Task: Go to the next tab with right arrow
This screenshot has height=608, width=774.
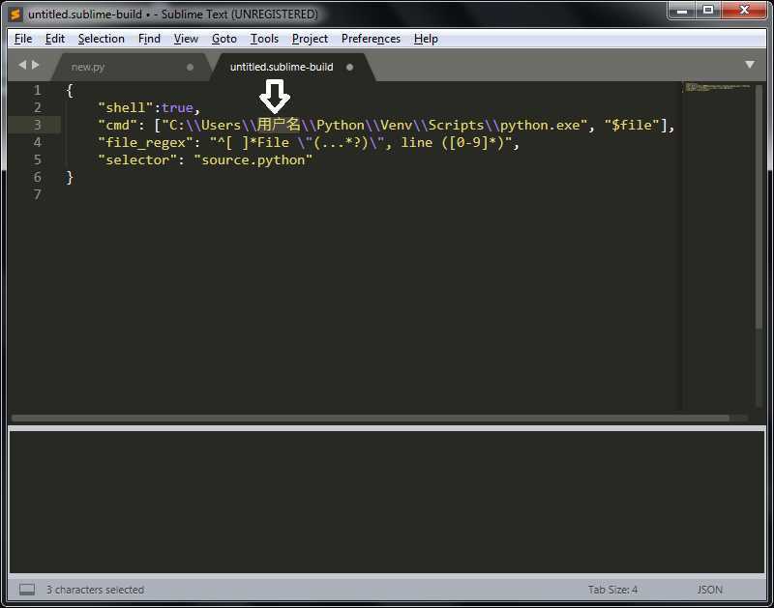Action: pyautogui.click(x=35, y=65)
